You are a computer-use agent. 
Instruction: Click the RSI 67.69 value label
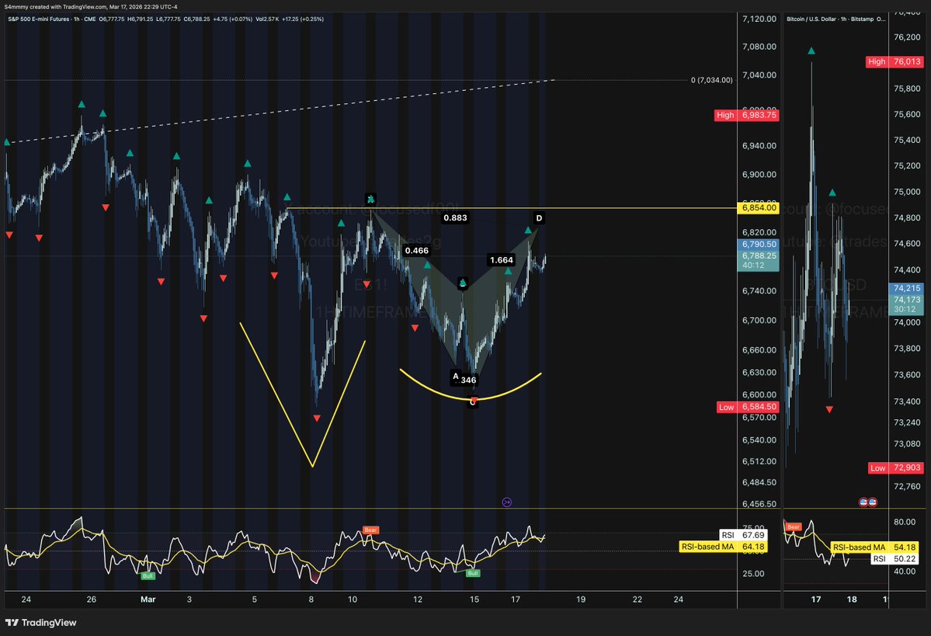coord(743,535)
